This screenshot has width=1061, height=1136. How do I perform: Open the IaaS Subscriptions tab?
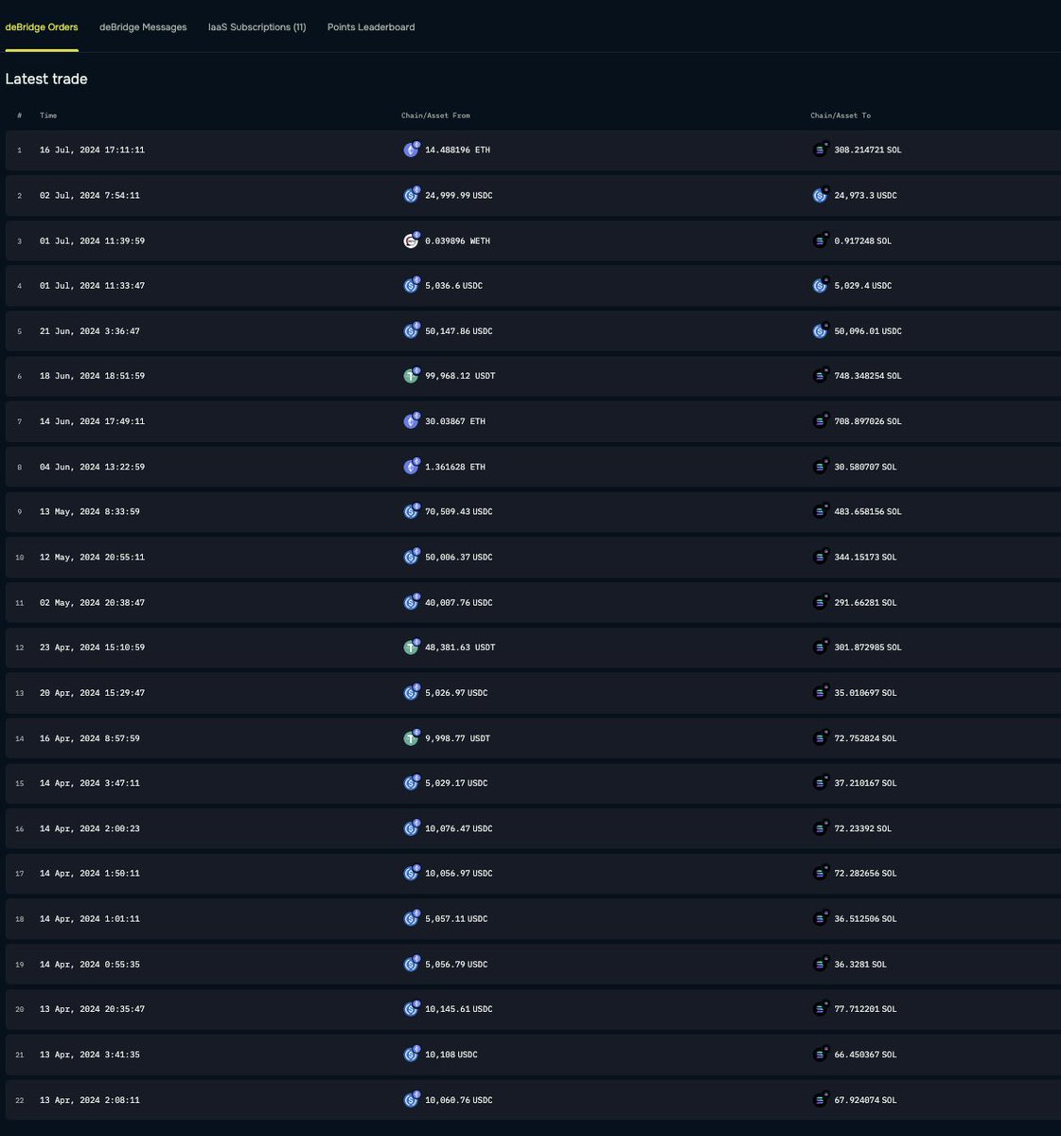point(256,27)
